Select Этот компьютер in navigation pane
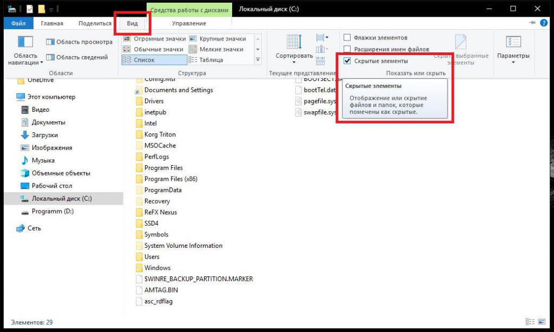This screenshot has height=332, width=554. pos(46,97)
